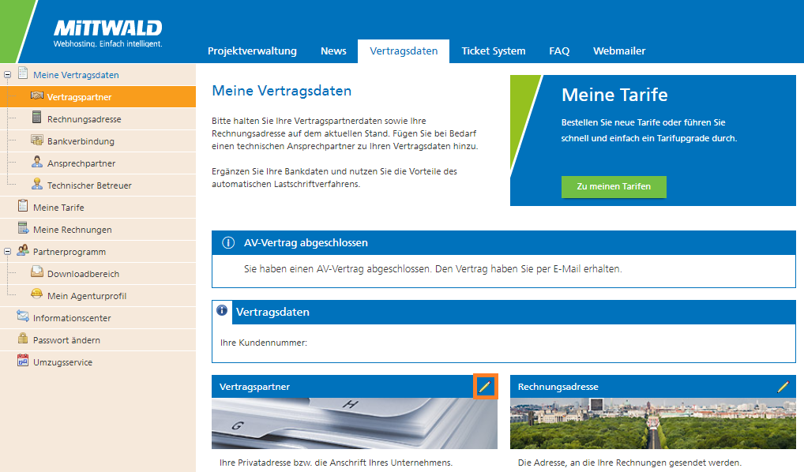Open Informationscenter in the sidebar
Image resolution: width=804 pixels, height=472 pixels.
(72, 318)
